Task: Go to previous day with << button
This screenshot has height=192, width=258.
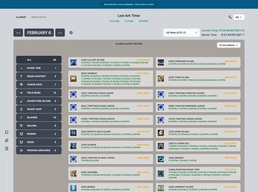Action: pos(18,33)
